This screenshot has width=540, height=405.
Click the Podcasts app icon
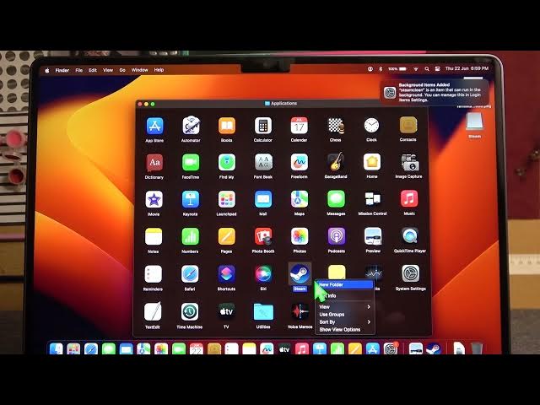click(337, 236)
